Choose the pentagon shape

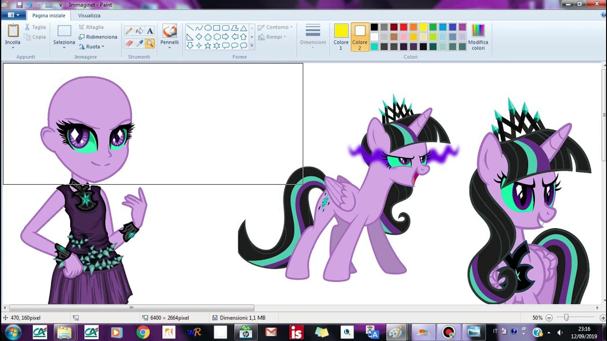coord(208,37)
